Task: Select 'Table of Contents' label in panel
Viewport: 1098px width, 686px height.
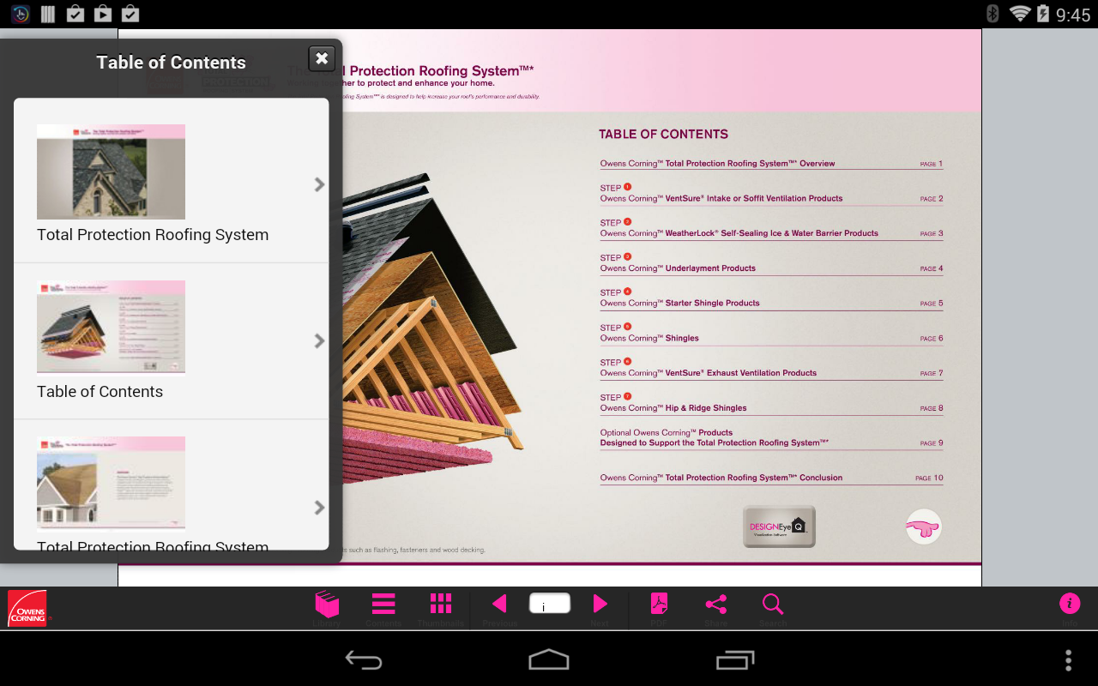Action: (x=100, y=391)
